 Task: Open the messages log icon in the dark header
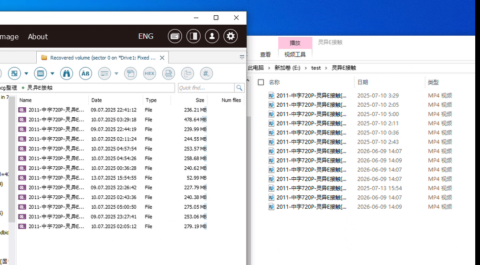pos(175,36)
